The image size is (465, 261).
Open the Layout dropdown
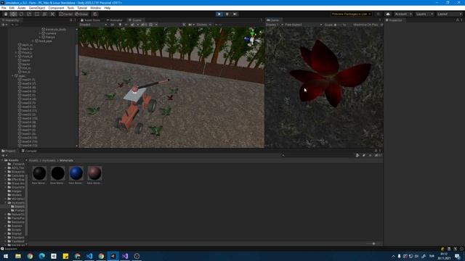tap(449, 14)
